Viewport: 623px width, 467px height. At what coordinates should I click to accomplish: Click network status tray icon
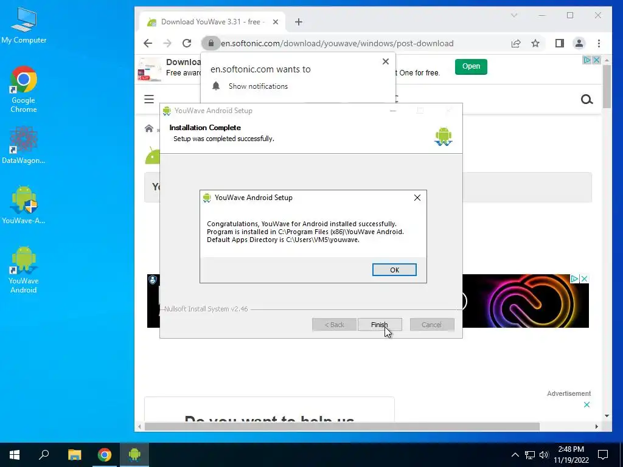(x=530, y=455)
